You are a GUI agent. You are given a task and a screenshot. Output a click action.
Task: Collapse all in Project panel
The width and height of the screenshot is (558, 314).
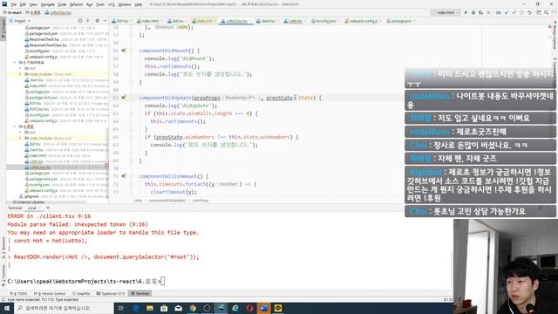pos(88,21)
